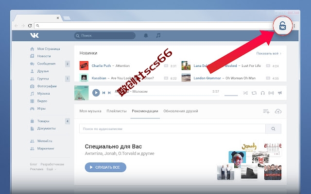Click the current track album cover

pos(82,93)
